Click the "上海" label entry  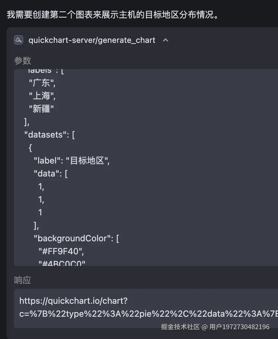pos(42,96)
